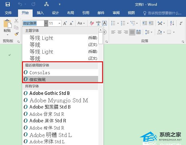Click the Character Border A icon
The height and width of the screenshot is (145, 186).
104,23
